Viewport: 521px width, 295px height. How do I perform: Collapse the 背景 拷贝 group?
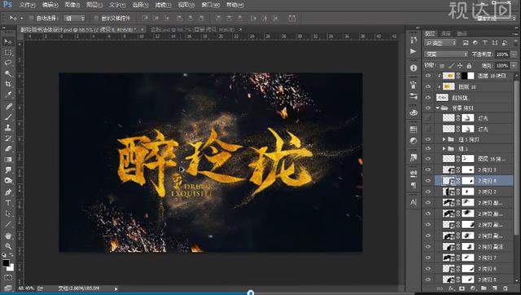[x=438, y=108]
